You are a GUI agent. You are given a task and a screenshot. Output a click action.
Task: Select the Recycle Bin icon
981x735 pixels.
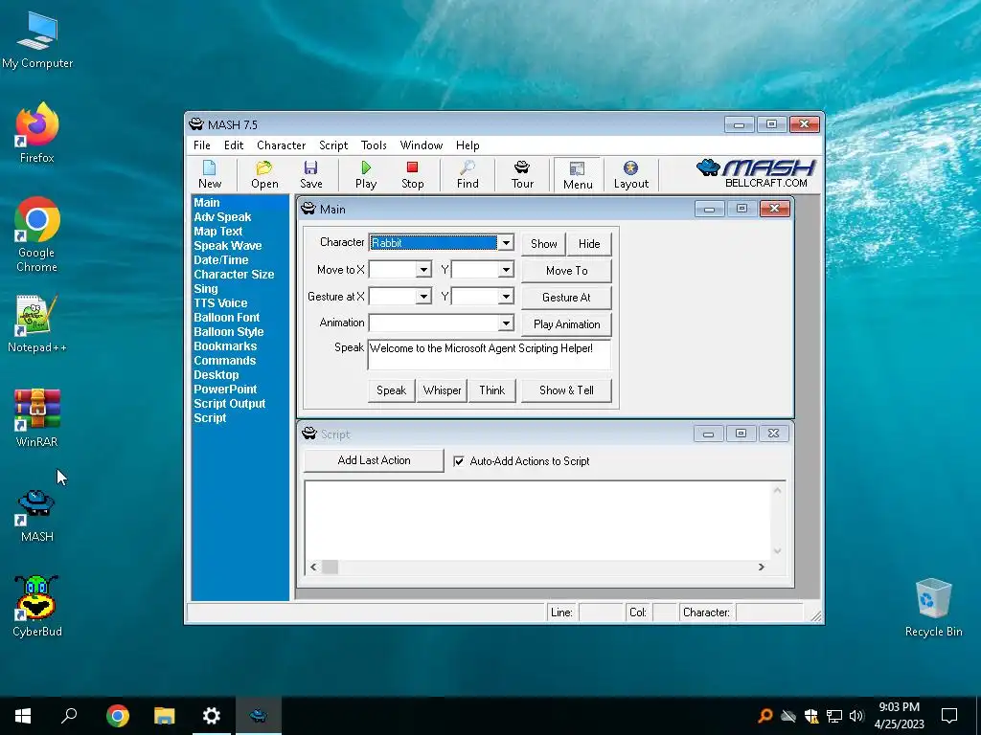933,607
